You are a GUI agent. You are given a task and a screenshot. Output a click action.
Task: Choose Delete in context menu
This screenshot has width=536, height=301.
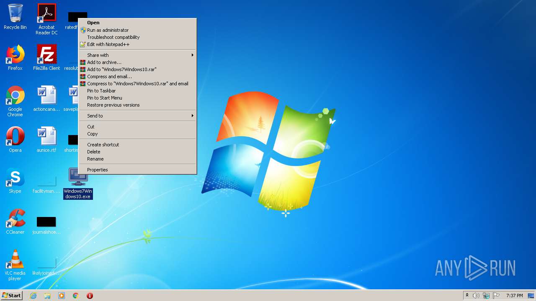click(138, 152)
